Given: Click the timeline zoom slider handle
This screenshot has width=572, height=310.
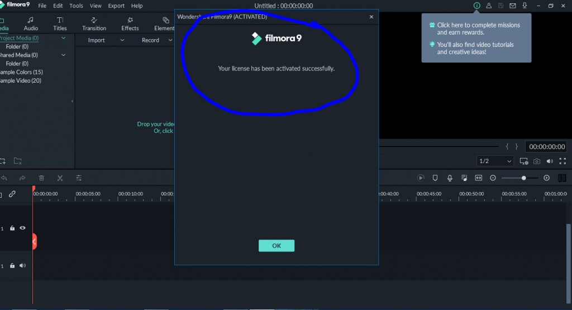Looking at the screenshot, I should tap(523, 178).
